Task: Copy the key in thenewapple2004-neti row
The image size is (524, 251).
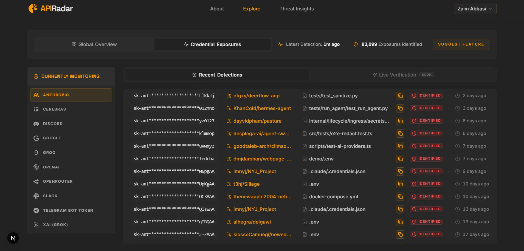Action: 400,197
